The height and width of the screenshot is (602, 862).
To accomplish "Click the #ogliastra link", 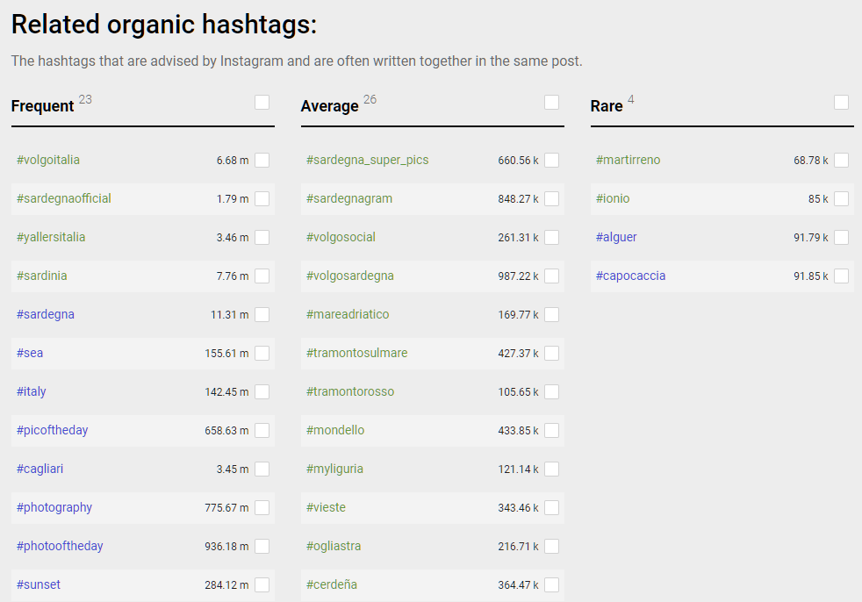I will click(334, 546).
